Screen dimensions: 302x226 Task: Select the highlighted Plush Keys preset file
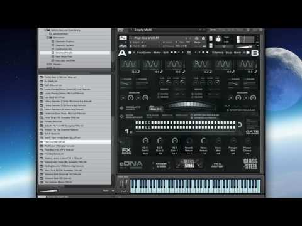click(75, 142)
